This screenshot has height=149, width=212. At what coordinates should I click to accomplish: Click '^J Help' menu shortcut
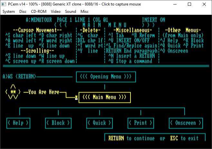pos(169,41)
